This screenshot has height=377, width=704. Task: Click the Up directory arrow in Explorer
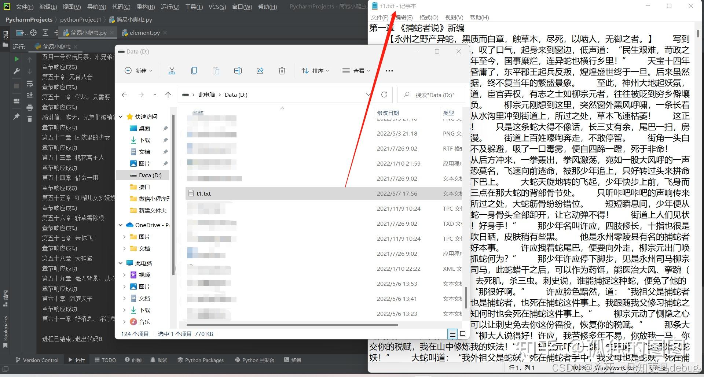click(x=168, y=95)
